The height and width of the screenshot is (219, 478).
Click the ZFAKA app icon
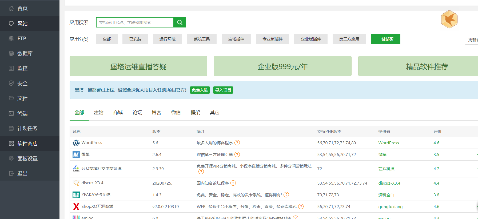76,195
